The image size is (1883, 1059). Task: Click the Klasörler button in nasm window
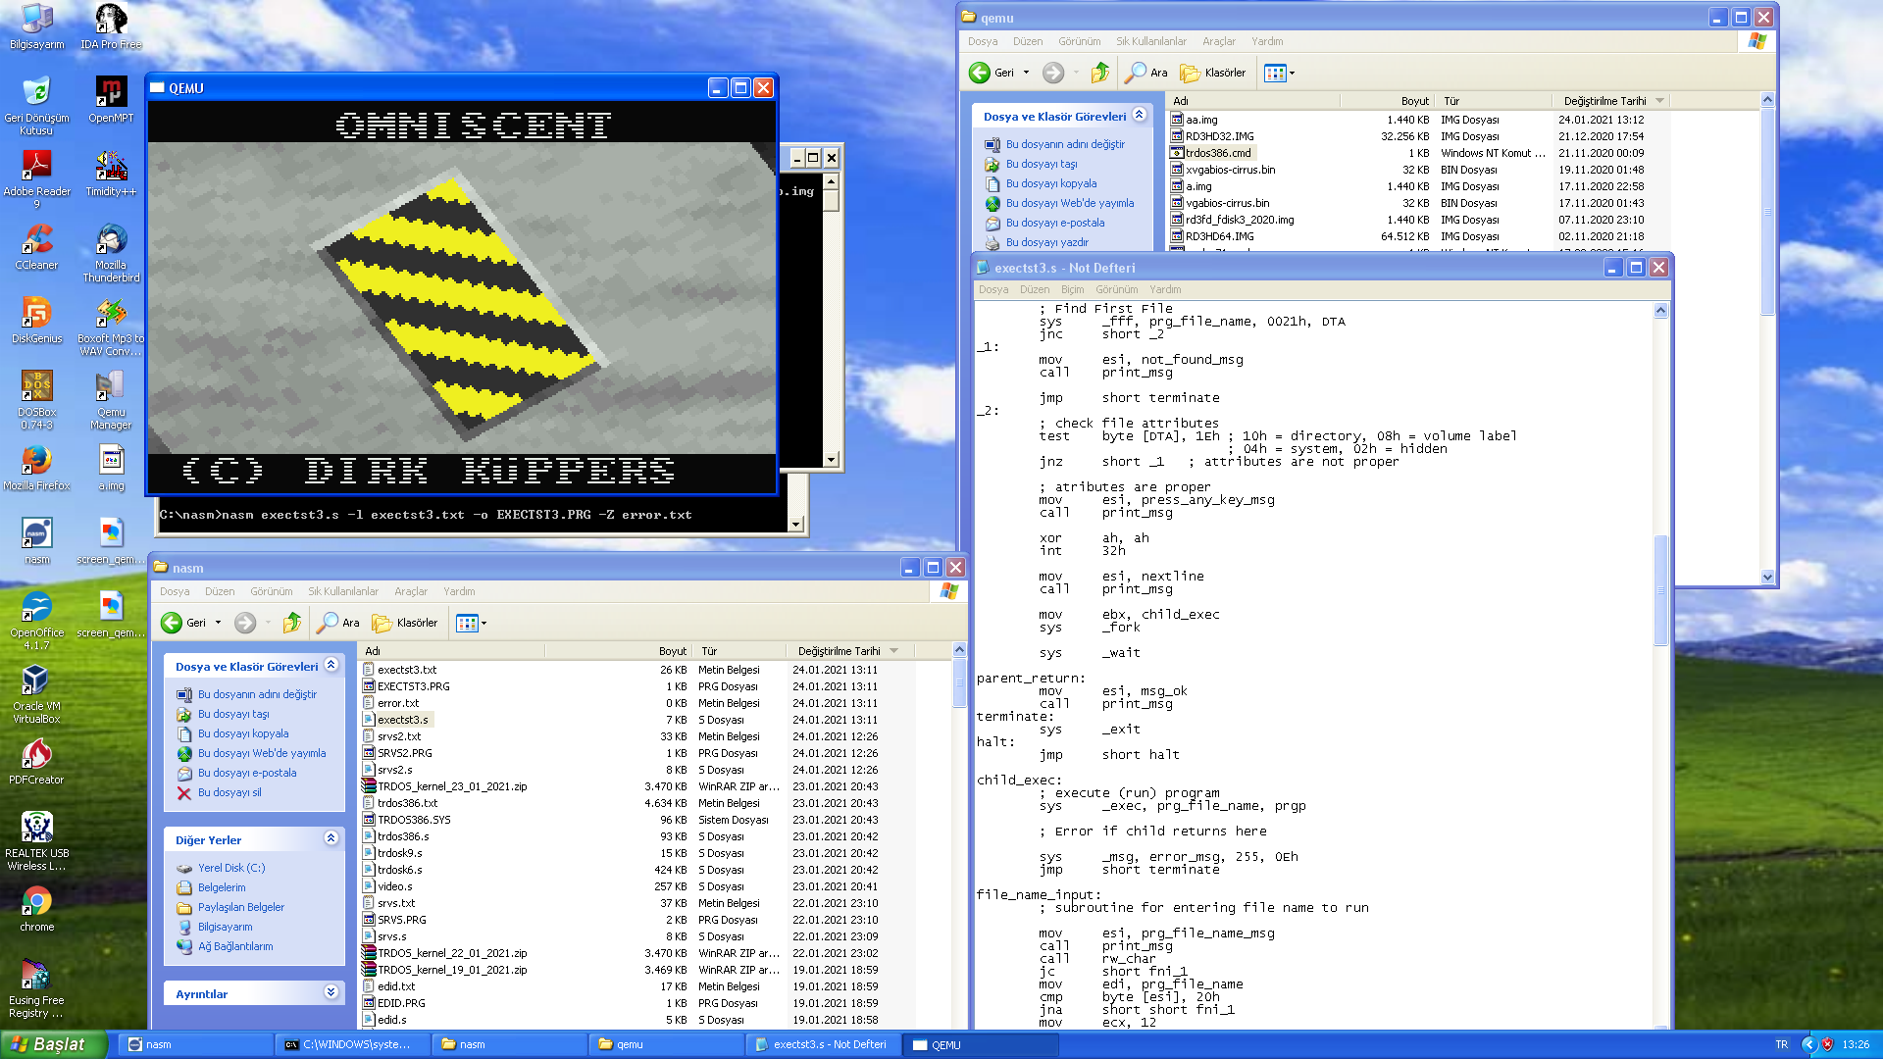click(405, 623)
